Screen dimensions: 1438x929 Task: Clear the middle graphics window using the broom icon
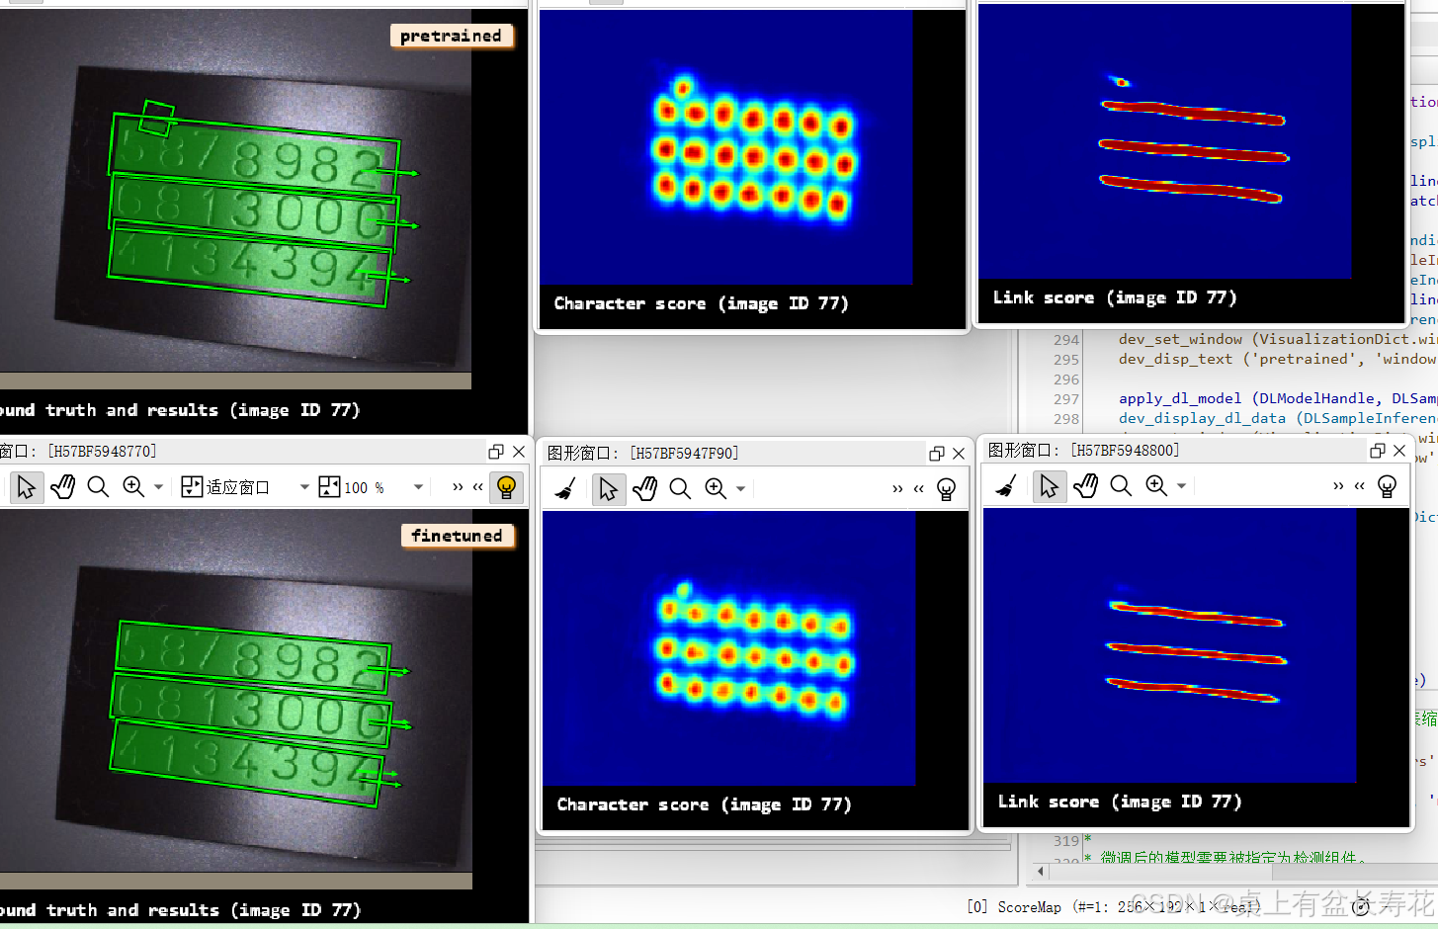coord(564,487)
